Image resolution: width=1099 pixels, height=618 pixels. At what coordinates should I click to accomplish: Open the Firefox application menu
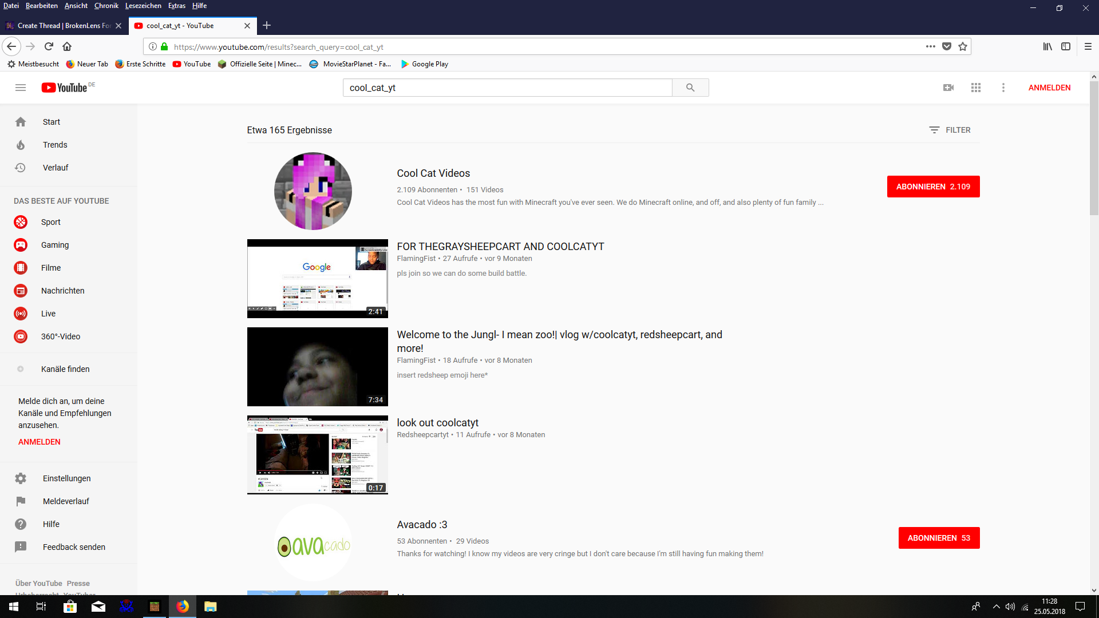click(x=1088, y=46)
